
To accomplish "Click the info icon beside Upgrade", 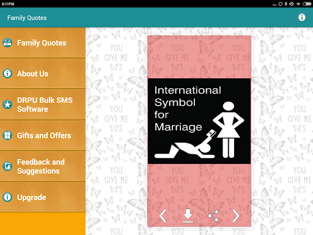I will [7, 197].
